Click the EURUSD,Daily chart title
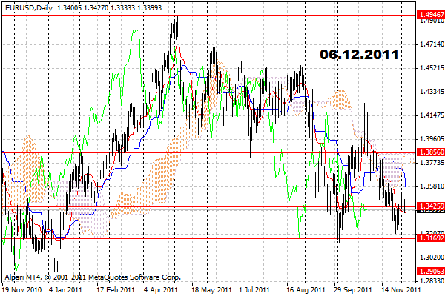The height and width of the screenshot is (296, 445). pos(27,5)
